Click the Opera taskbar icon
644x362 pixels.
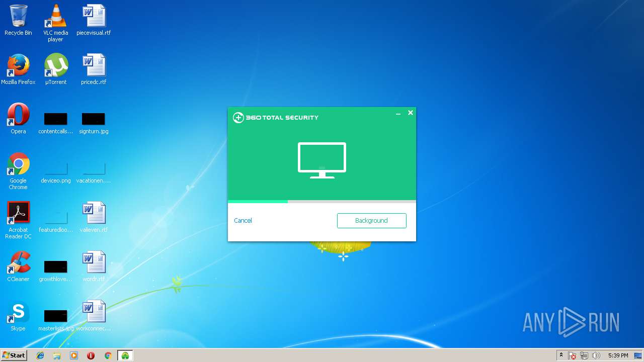pos(91,355)
